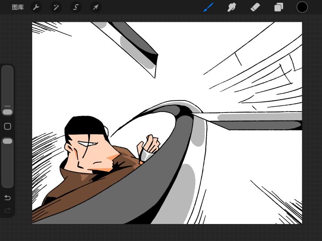The width and height of the screenshot is (322, 241).
Task: Select the Eraser tool
Action: [x=255, y=8]
